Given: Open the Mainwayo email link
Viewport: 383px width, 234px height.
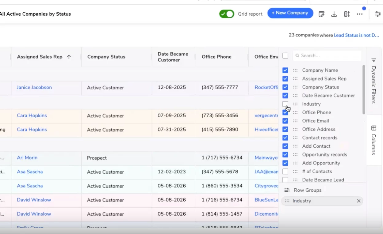Looking at the screenshot, I should [266, 158].
